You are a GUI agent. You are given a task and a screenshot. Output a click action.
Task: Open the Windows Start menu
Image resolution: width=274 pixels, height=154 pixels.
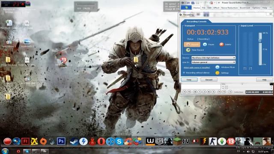(x=5, y=151)
